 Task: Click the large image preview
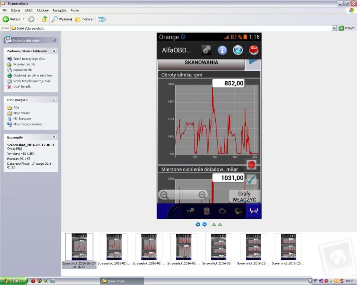coord(209,126)
